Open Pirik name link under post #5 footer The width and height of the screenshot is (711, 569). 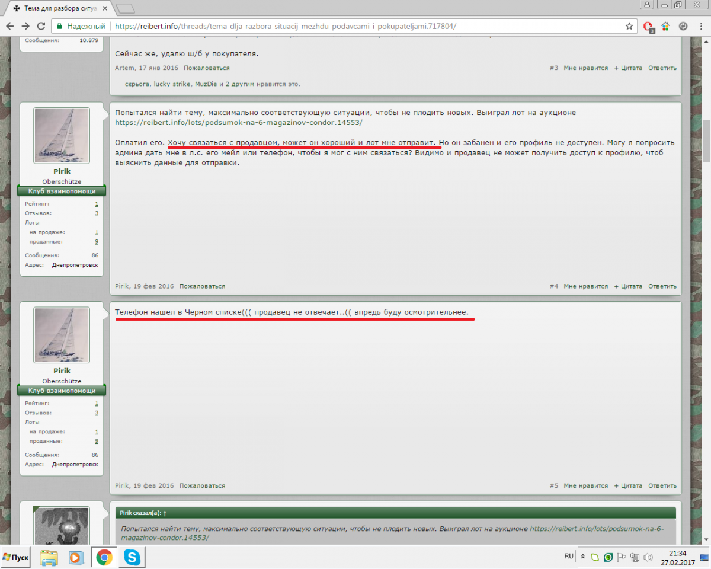coord(122,486)
